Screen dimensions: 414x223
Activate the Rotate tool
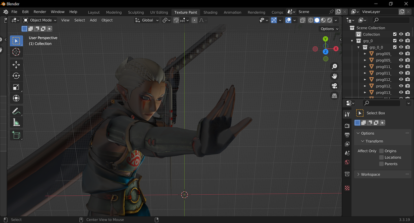(16, 76)
